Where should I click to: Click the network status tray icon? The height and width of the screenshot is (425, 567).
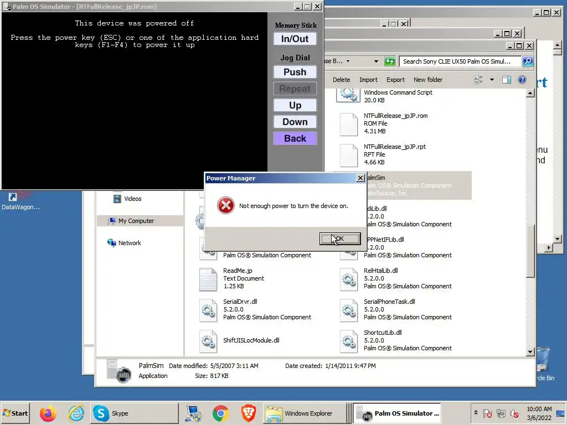[501, 413]
